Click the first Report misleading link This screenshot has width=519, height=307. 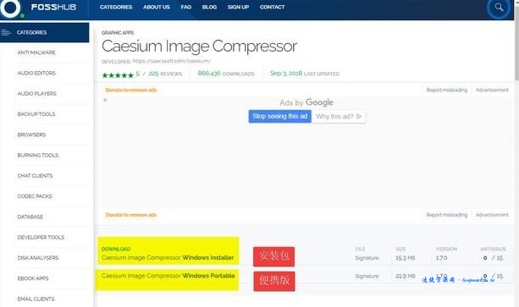tap(446, 90)
